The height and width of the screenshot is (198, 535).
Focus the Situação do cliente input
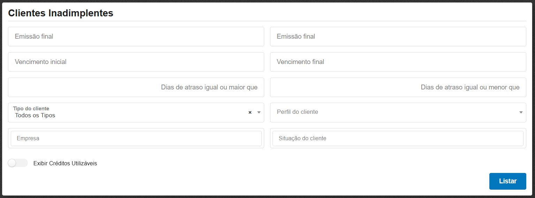click(398, 138)
